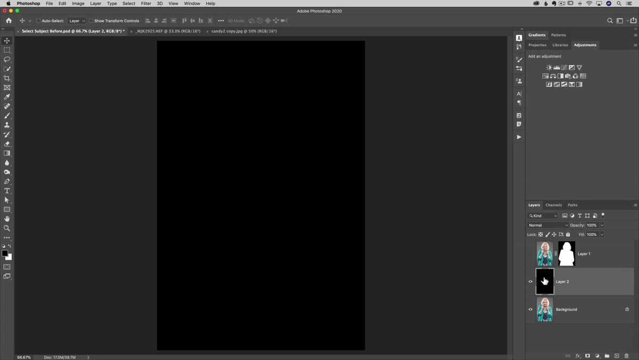Select the Crop tool

(x=7, y=78)
